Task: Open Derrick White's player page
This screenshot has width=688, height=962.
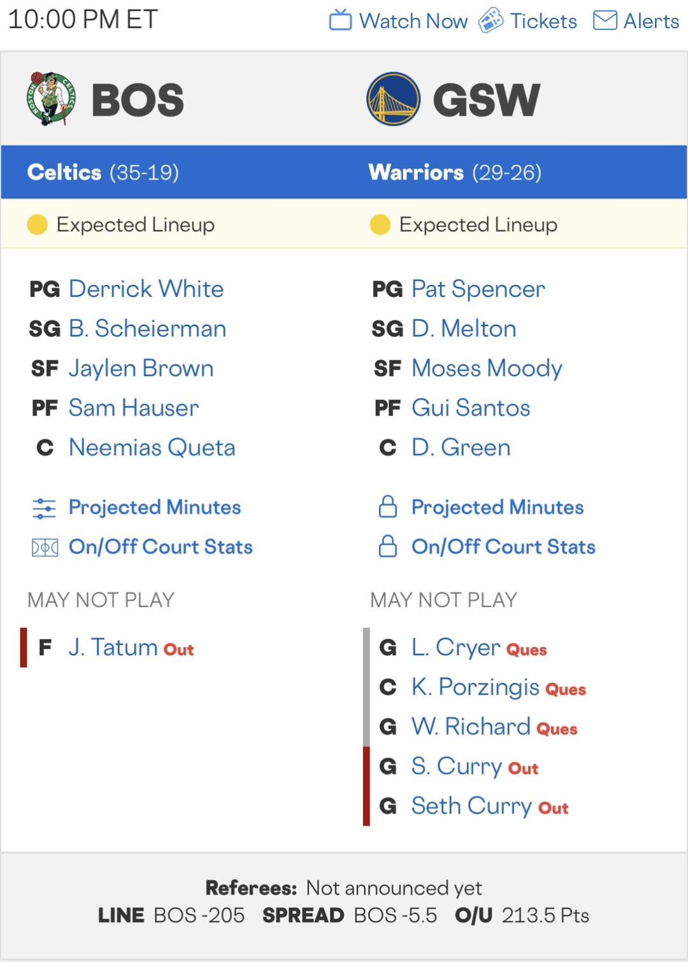Action: tap(146, 289)
